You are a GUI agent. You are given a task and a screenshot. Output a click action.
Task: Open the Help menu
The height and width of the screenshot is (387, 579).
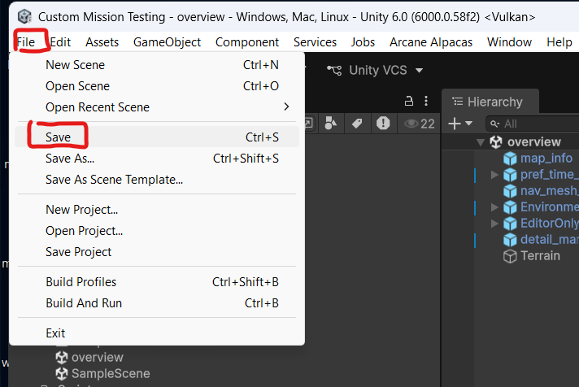(559, 42)
